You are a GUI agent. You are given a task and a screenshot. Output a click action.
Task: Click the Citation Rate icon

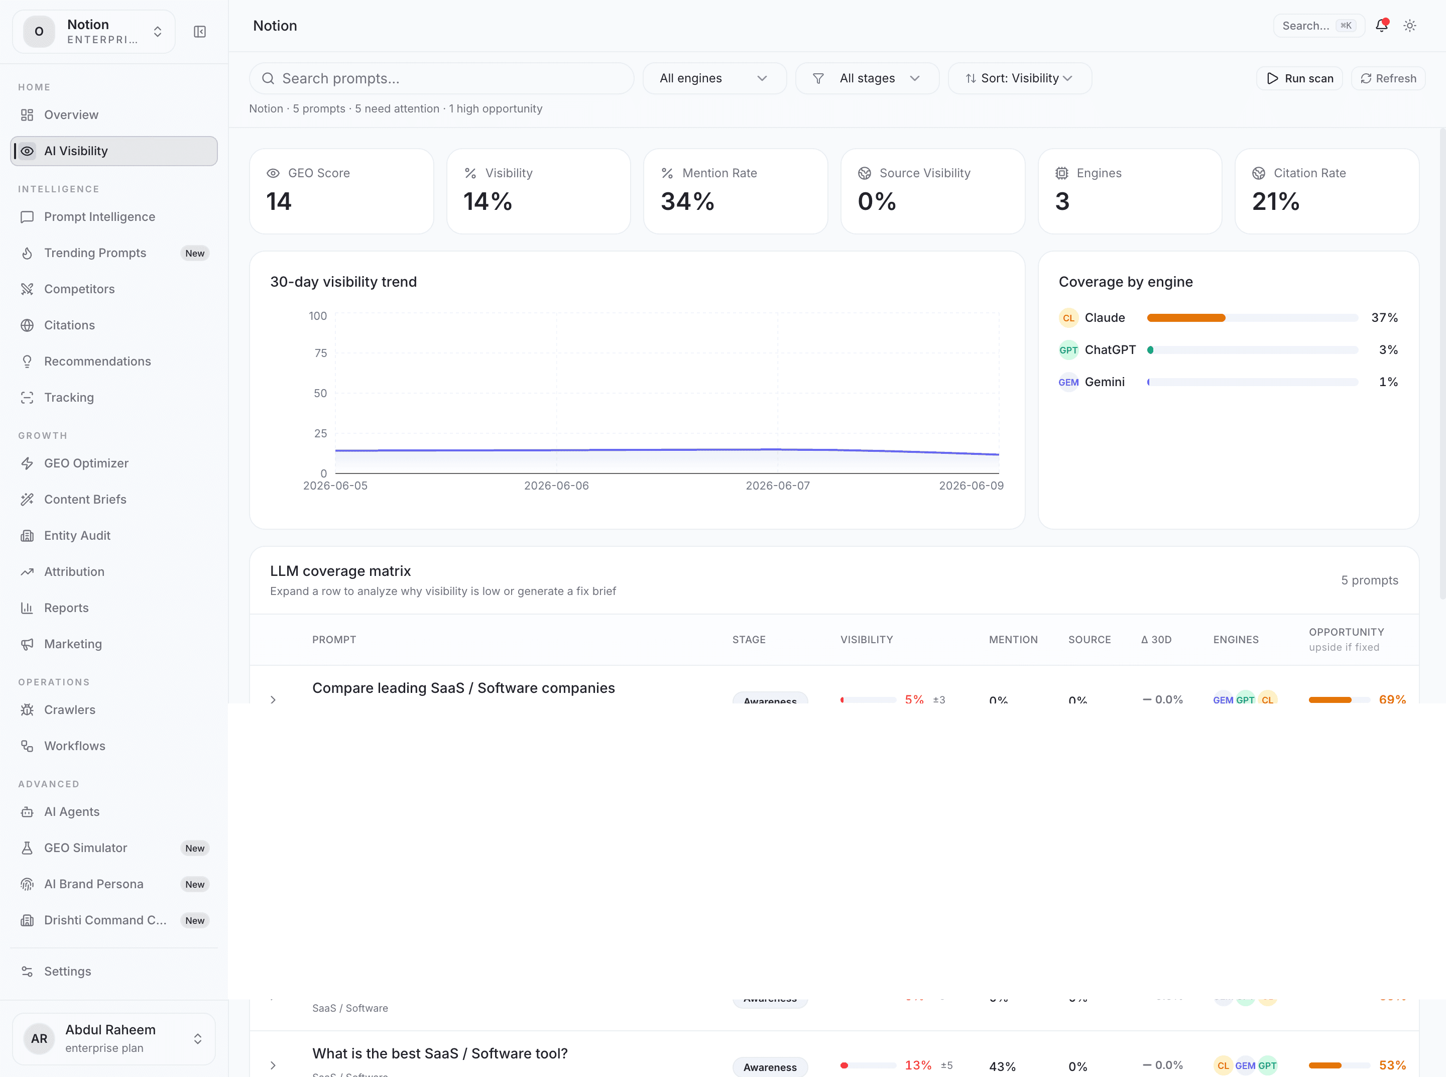pos(1259,173)
